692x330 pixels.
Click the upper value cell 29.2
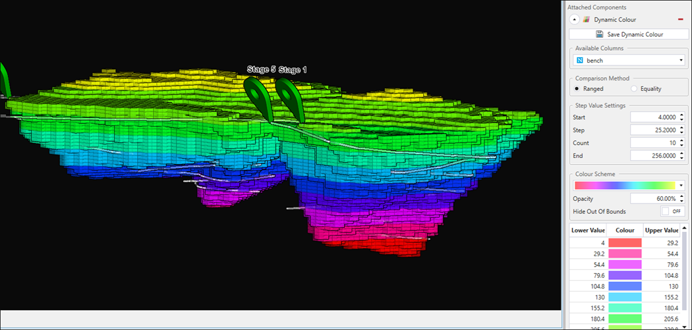[661, 242]
